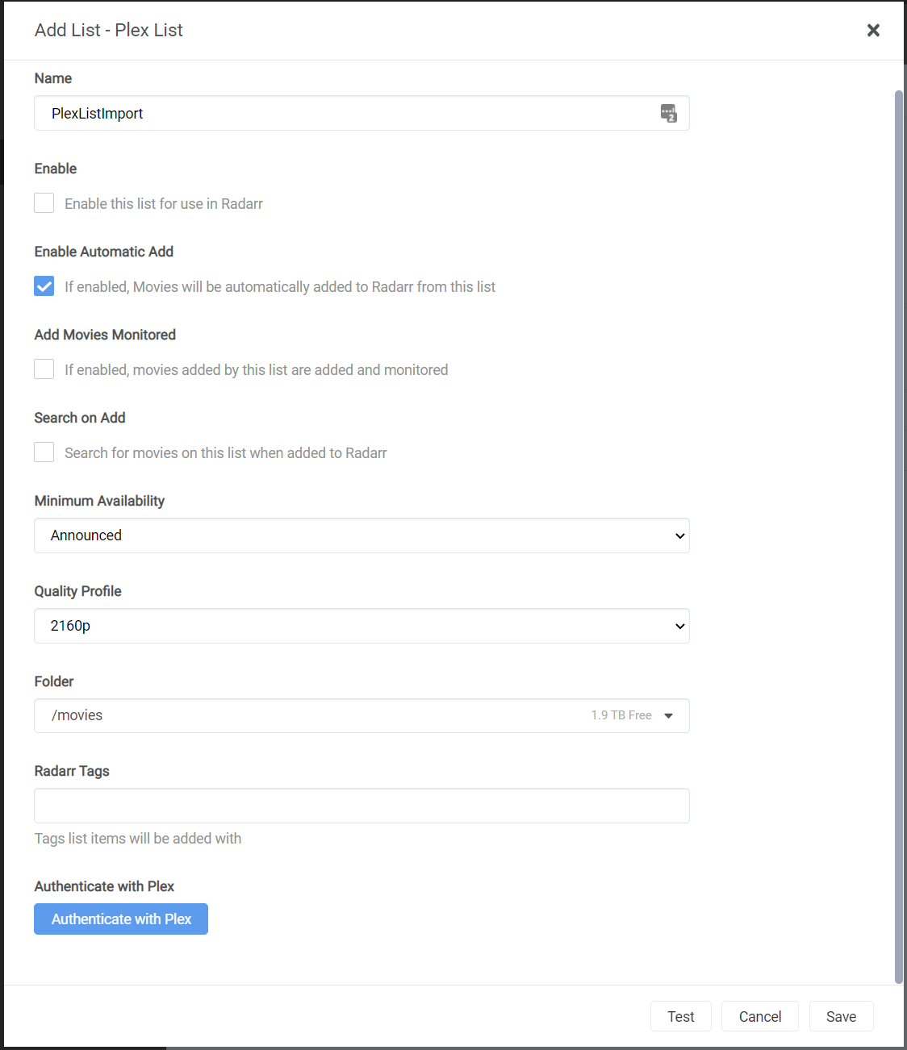The image size is (907, 1050).
Task: Click Cancel to discard changes
Action: (x=759, y=1016)
